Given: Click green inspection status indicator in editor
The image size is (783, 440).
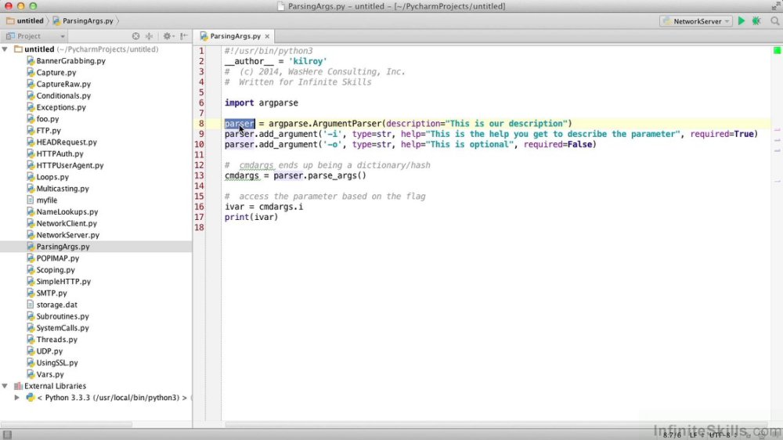Looking at the screenshot, I should click(x=777, y=50).
